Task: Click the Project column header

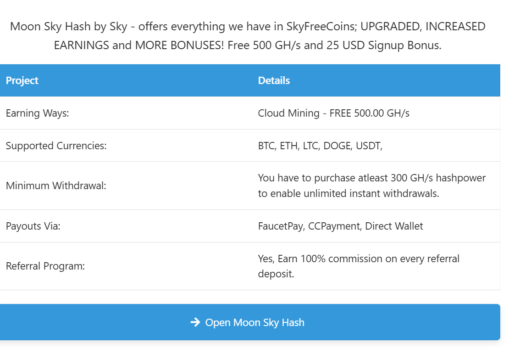Action: (x=22, y=80)
